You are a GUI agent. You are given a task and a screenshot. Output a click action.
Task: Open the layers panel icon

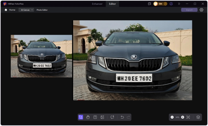click(198, 117)
